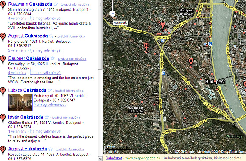This screenshot has width=246, height=161.
Task: Toggle the star next to István Cukrászda
Action: tap(47, 117)
